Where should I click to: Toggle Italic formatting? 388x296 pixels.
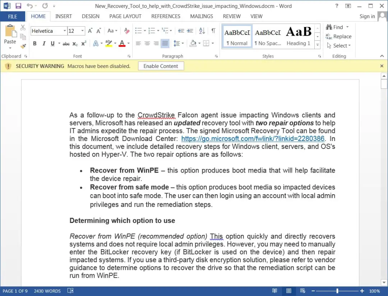(44, 44)
